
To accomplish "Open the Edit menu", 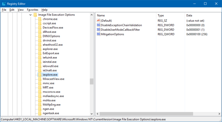I will (12, 10).
